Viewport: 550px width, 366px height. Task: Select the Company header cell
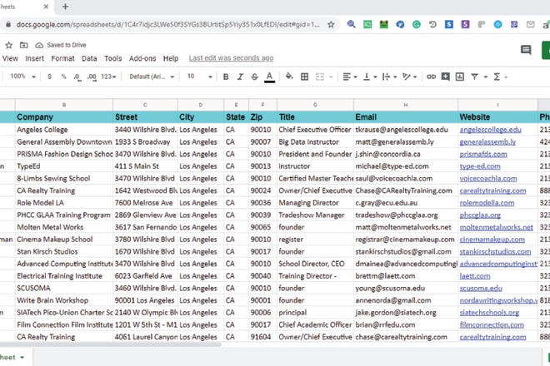(64, 117)
